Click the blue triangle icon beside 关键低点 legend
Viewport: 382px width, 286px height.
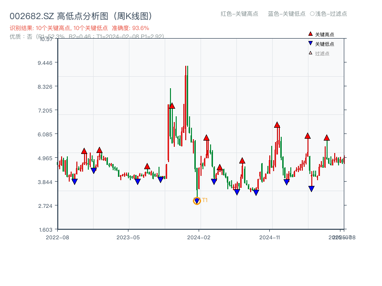tap(310, 43)
